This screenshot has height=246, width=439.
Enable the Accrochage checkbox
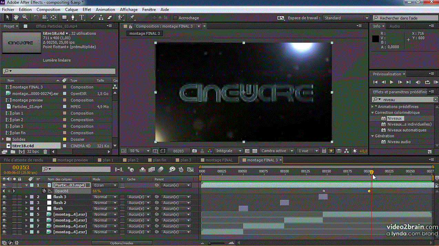pos(175,18)
